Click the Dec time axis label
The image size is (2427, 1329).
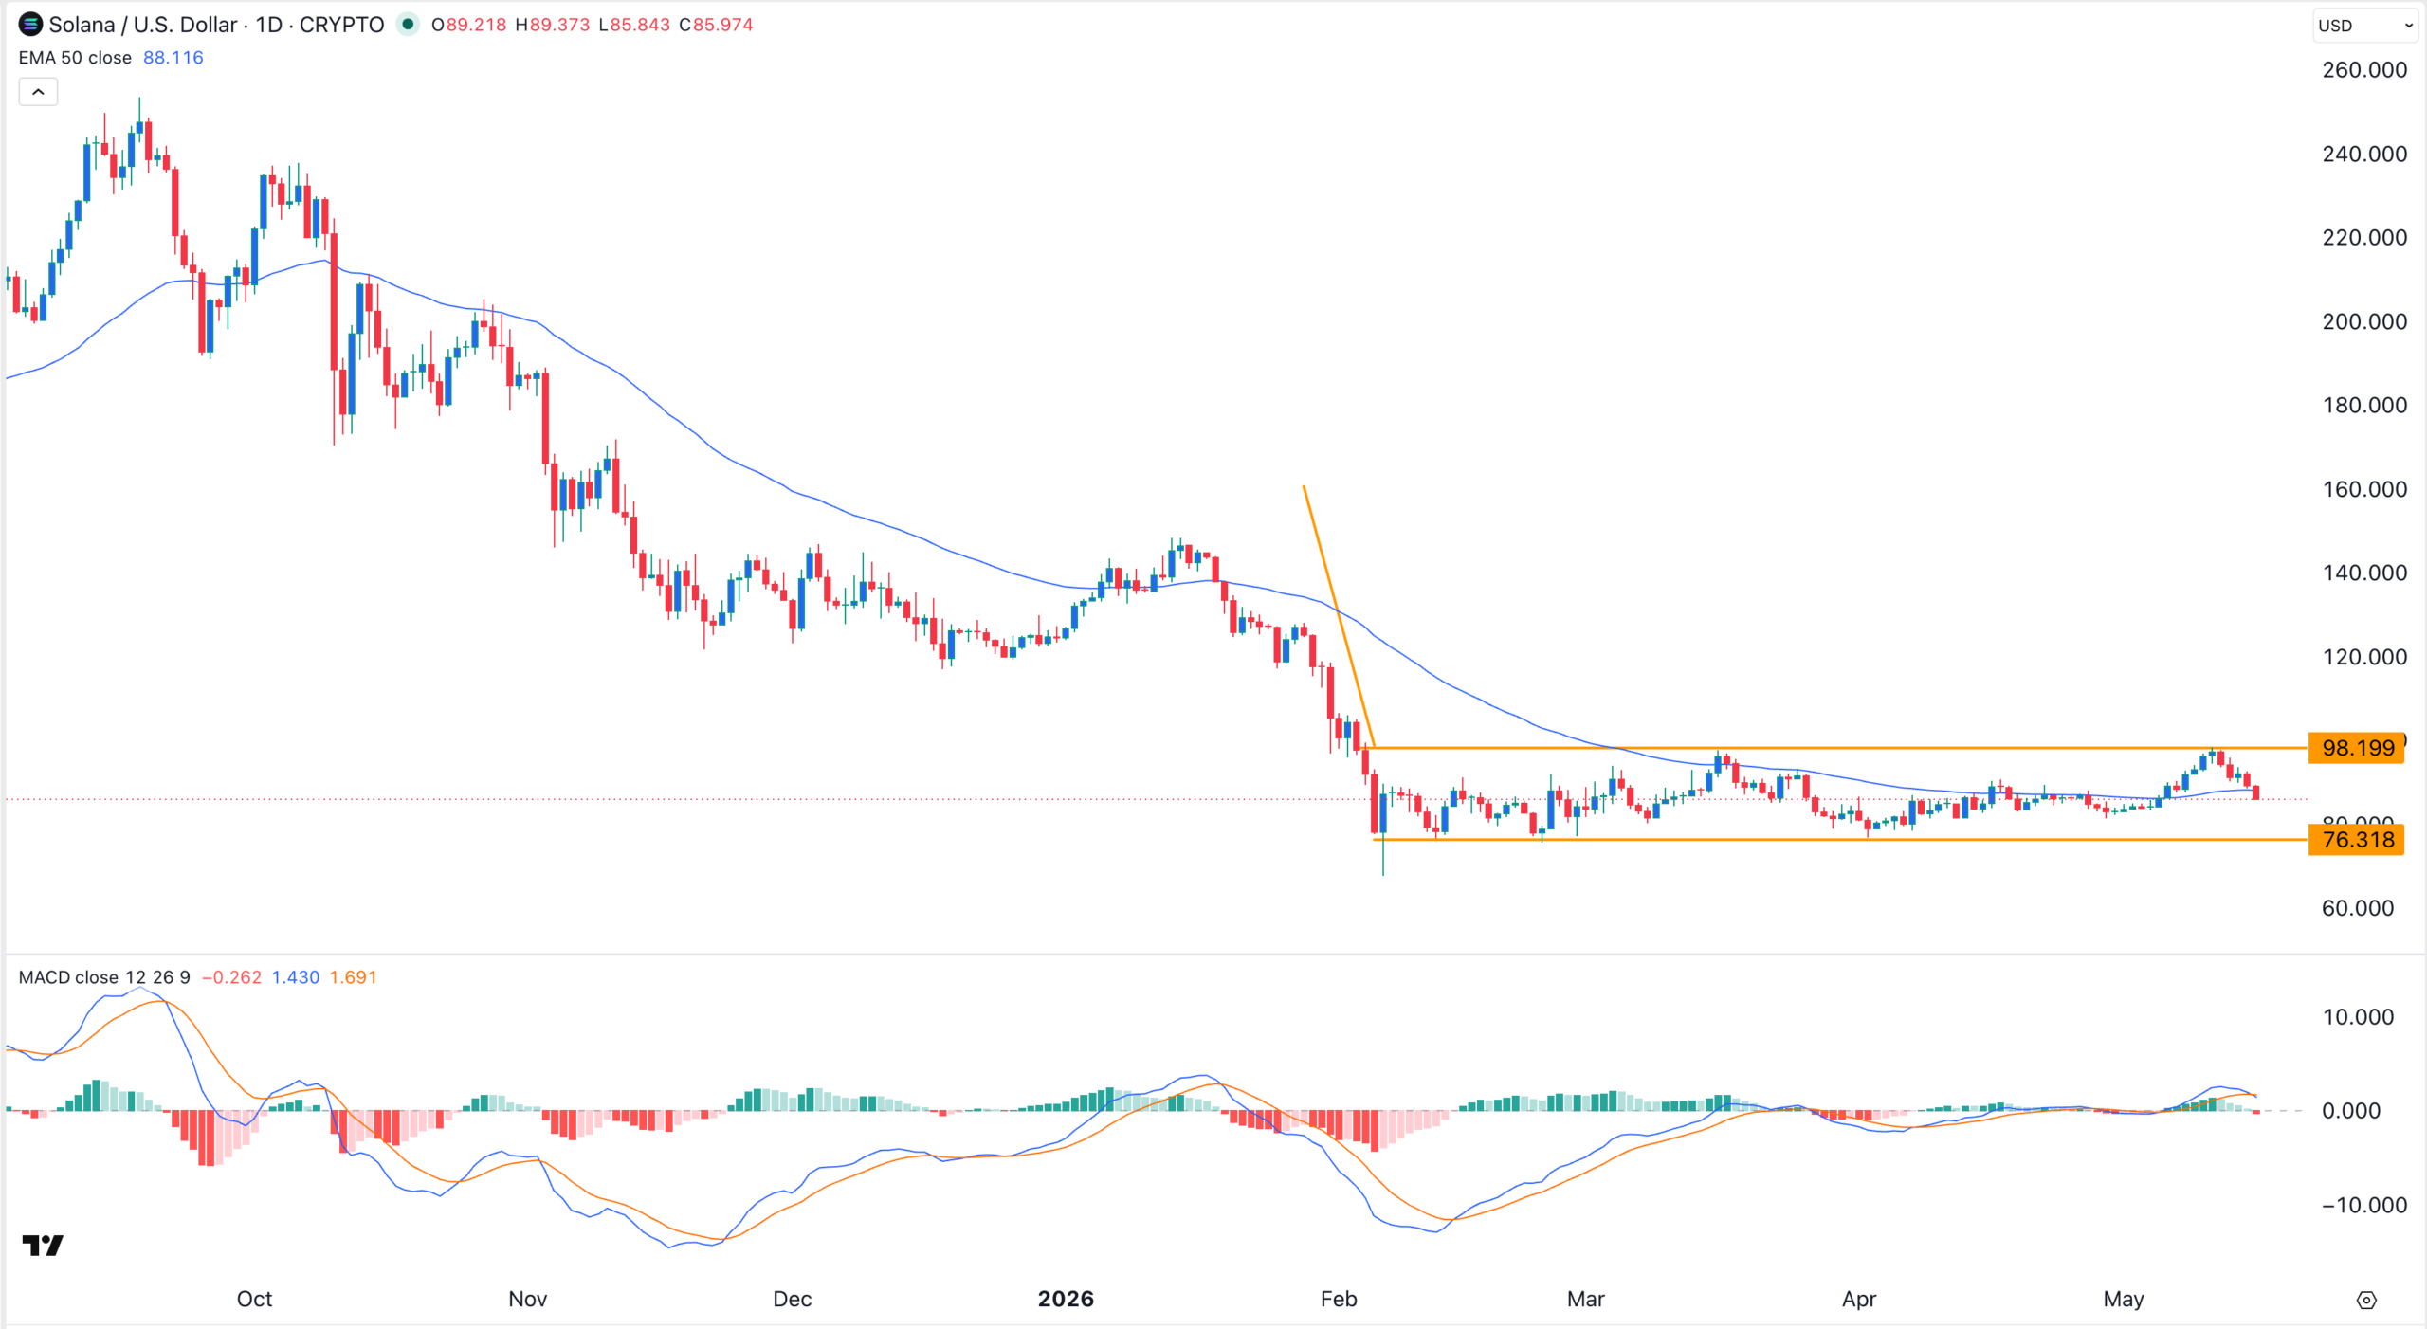[792, 1299]
